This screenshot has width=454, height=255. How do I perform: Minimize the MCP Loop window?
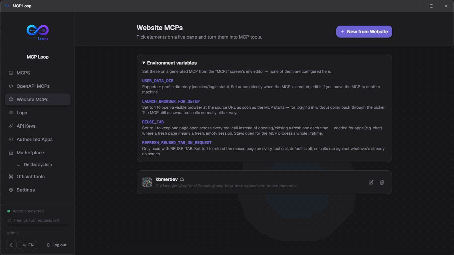pos(417,6)
